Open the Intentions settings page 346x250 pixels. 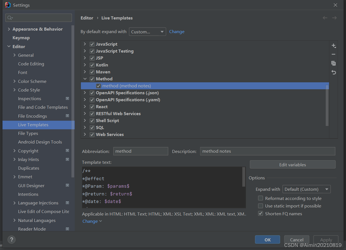[28, 194]
